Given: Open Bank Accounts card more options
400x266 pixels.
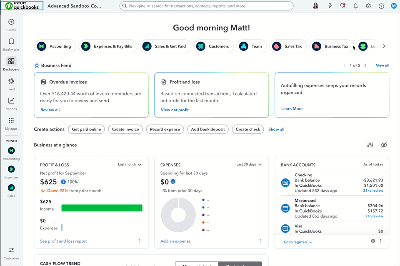Looking at the screenshot, I should [x=380, y=241].
